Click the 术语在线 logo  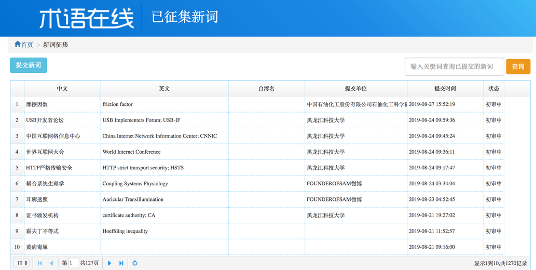87,18
